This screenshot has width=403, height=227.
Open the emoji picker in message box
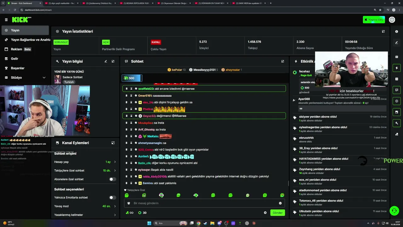coord(280,203)
